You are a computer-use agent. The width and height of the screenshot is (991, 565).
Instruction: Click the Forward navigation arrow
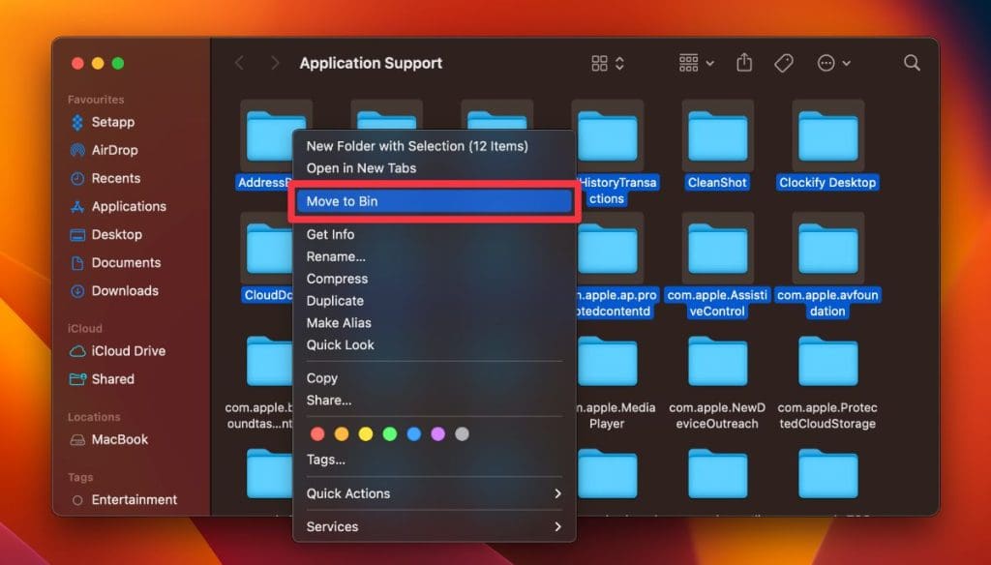(274, 63)
